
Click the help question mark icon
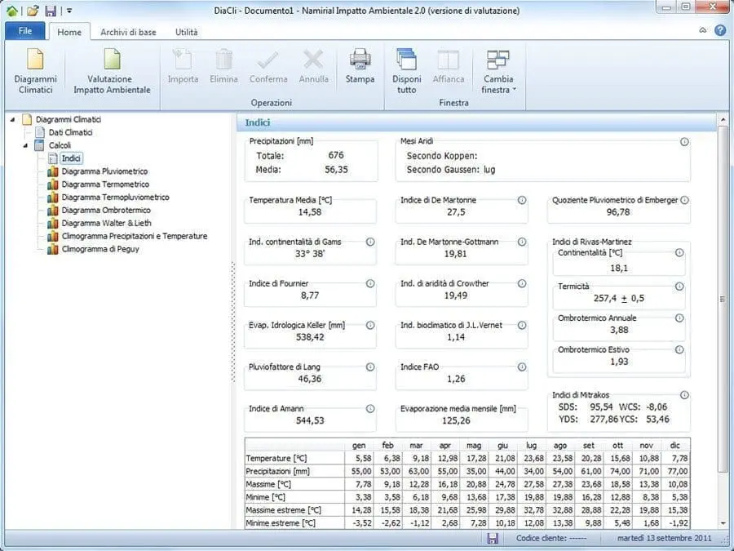(x=720, y=31)
